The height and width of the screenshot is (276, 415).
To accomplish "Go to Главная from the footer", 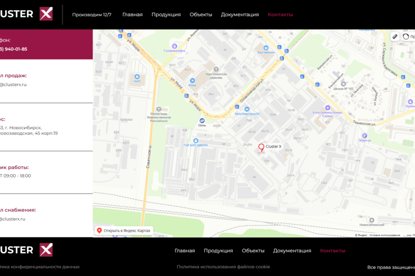I will 185,251.
